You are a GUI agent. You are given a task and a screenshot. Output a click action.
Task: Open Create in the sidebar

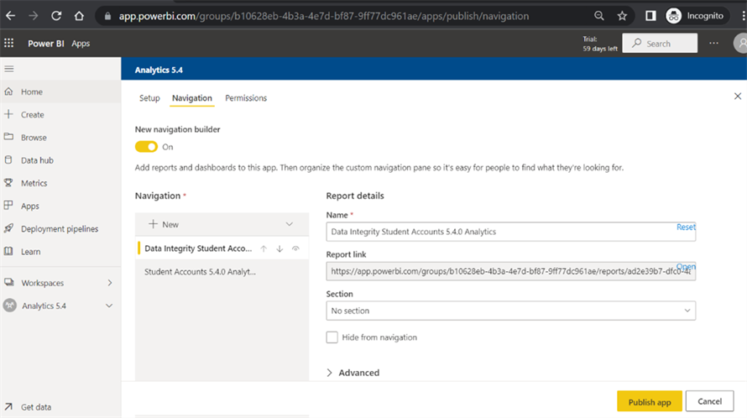(60, 114)
